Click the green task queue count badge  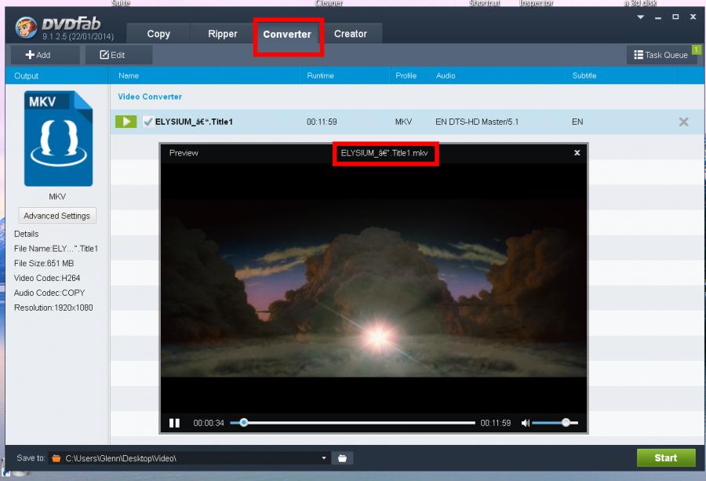pyautogui.click(x=696, y=49)
